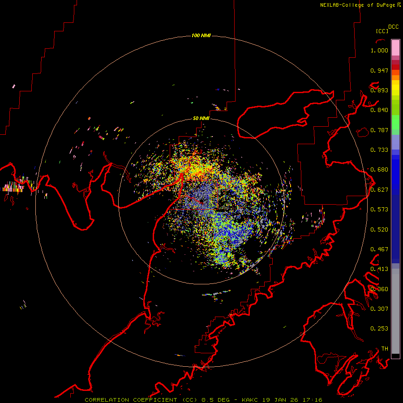
Task: Click the 0.947 scale value
Action: coord(379,70)
